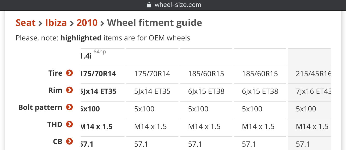Go to the Ibiza breadcrumb link
The height and width of the screenshot is (150, 346).
(56, 23)
